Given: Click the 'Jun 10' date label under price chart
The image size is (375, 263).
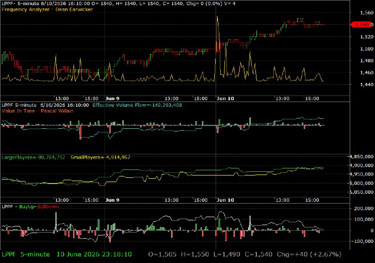Looking at the screenshot, I should pyautogui.click(x=225, y=99).
